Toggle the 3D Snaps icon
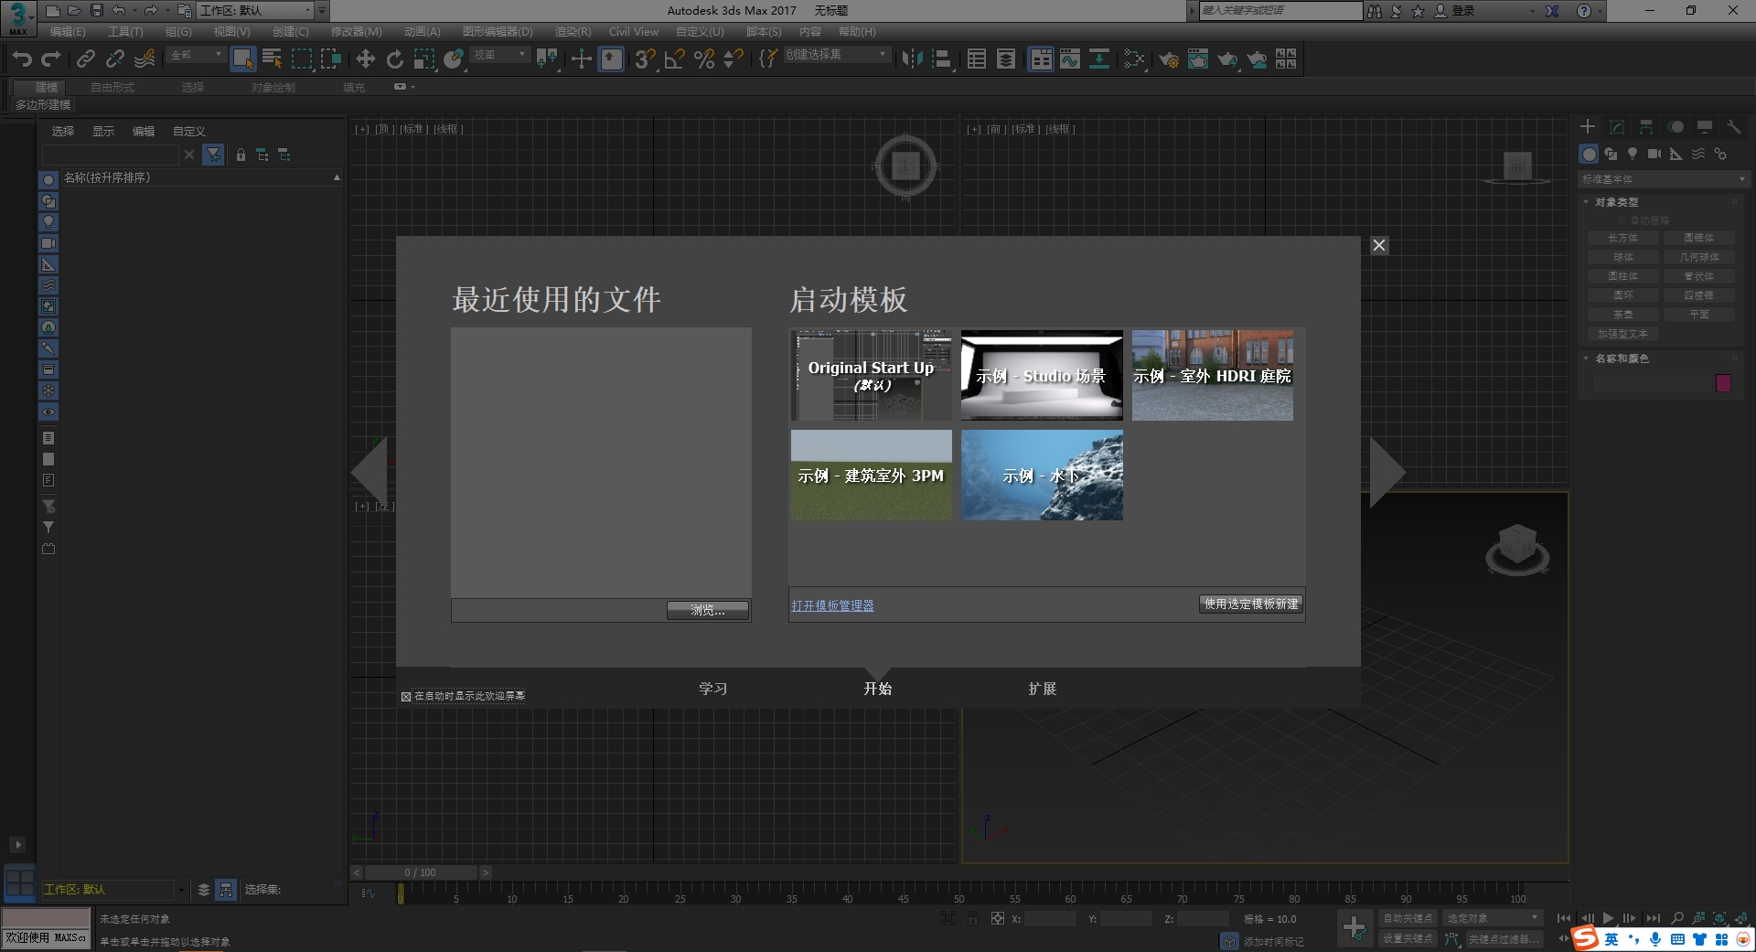Image resolution: width=1756 pixels, height=952 pixels. pyautogui.click(x=645, y=59)
